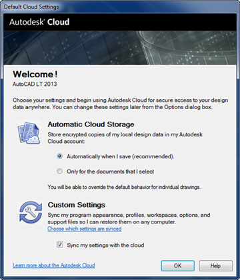Click the Choose your settings intro paragraph
The height and width of the screenshot is (280, 240).
coord(120,104)
